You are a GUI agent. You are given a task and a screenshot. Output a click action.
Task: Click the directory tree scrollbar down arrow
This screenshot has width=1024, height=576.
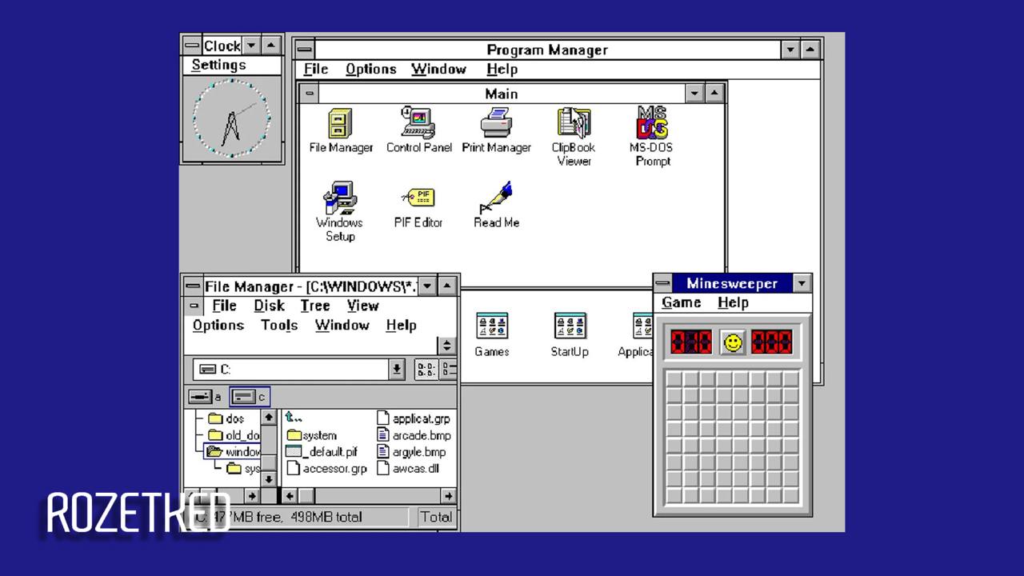(269, 479)
